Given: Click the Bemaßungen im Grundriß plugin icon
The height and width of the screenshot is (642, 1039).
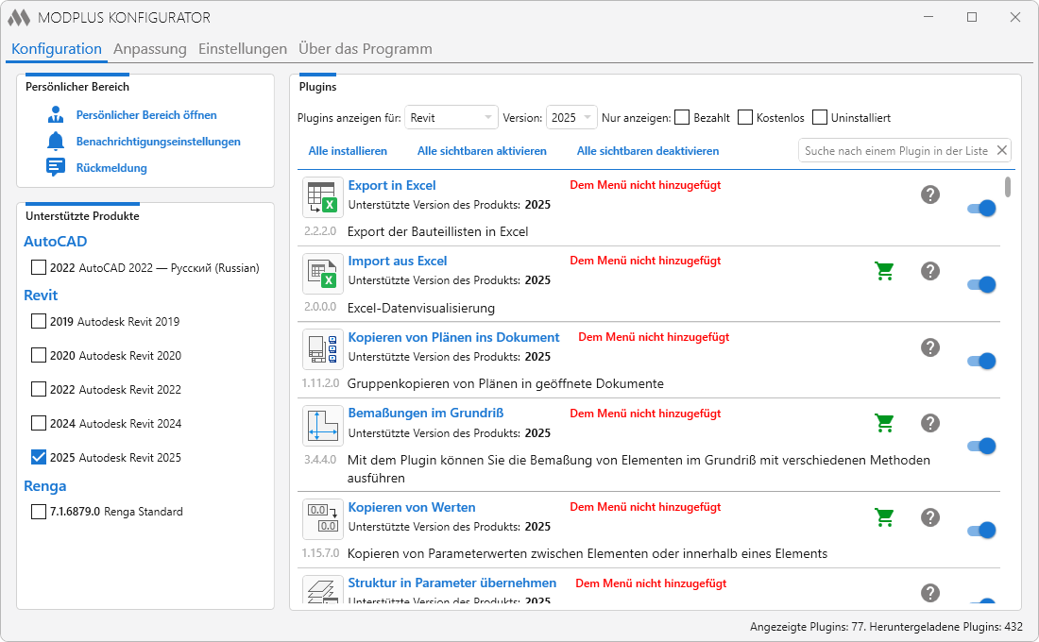Looking at the screenshot, I should tap(323, 426).
